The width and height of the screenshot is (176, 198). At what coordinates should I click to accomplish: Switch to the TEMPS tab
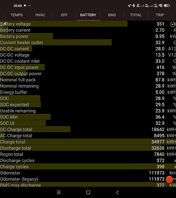point(17,15)
